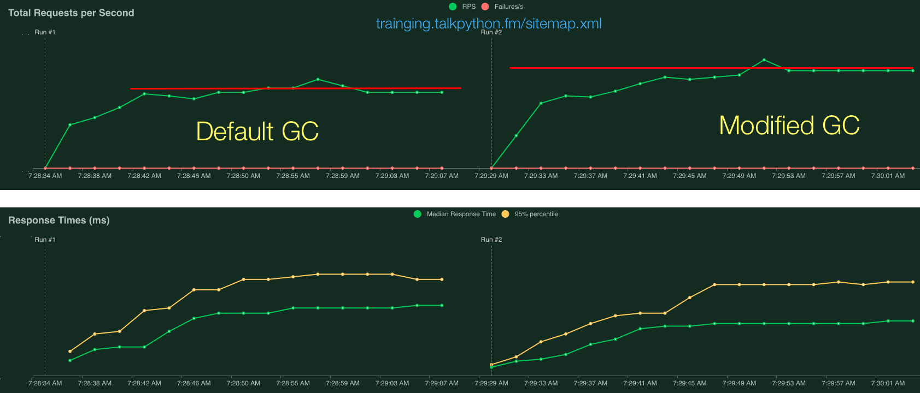This screenshot has height=393, width=920.
Task: Select the Run #2 marker in the response times chart
Action: (x=491, y=240)
